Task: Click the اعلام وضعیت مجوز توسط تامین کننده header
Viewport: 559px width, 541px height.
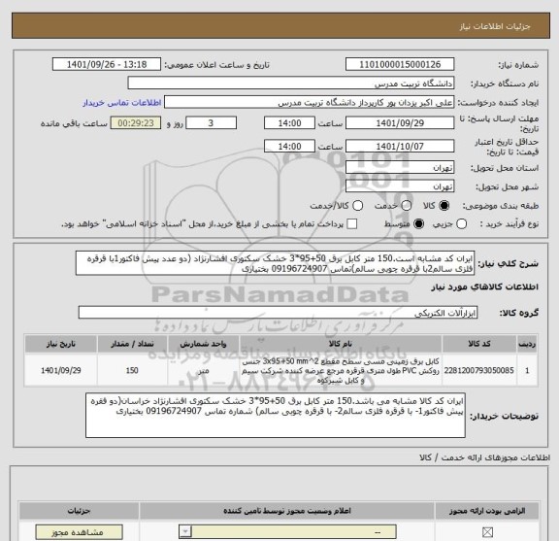Action: click(287, 511)
